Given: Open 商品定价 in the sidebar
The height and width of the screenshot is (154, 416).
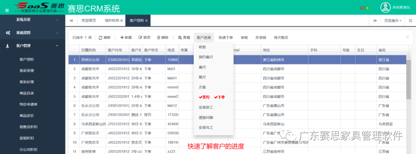Looking at the screenshot, I should [x=27, y=116].
